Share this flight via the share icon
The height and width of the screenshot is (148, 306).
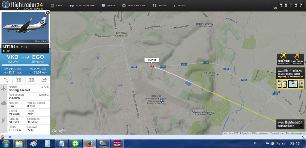tap(44, 80)
